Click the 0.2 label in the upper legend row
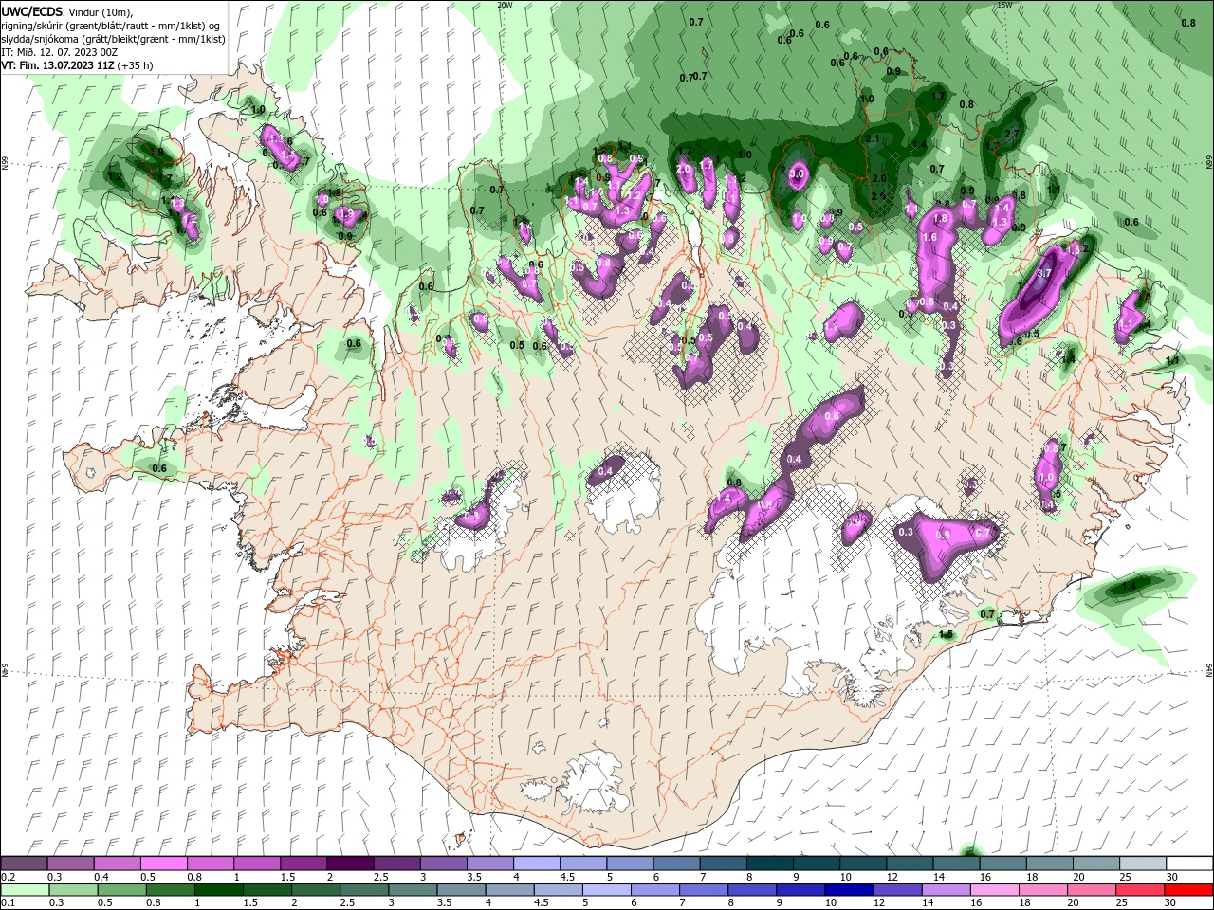Image resolution: width=1214 pixels, height=910 pixels. tap(8, 877)
